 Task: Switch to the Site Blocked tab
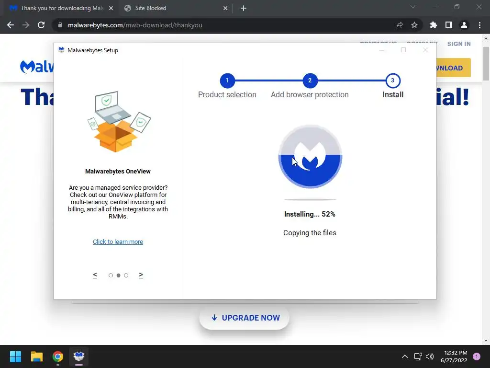(175, 8)
